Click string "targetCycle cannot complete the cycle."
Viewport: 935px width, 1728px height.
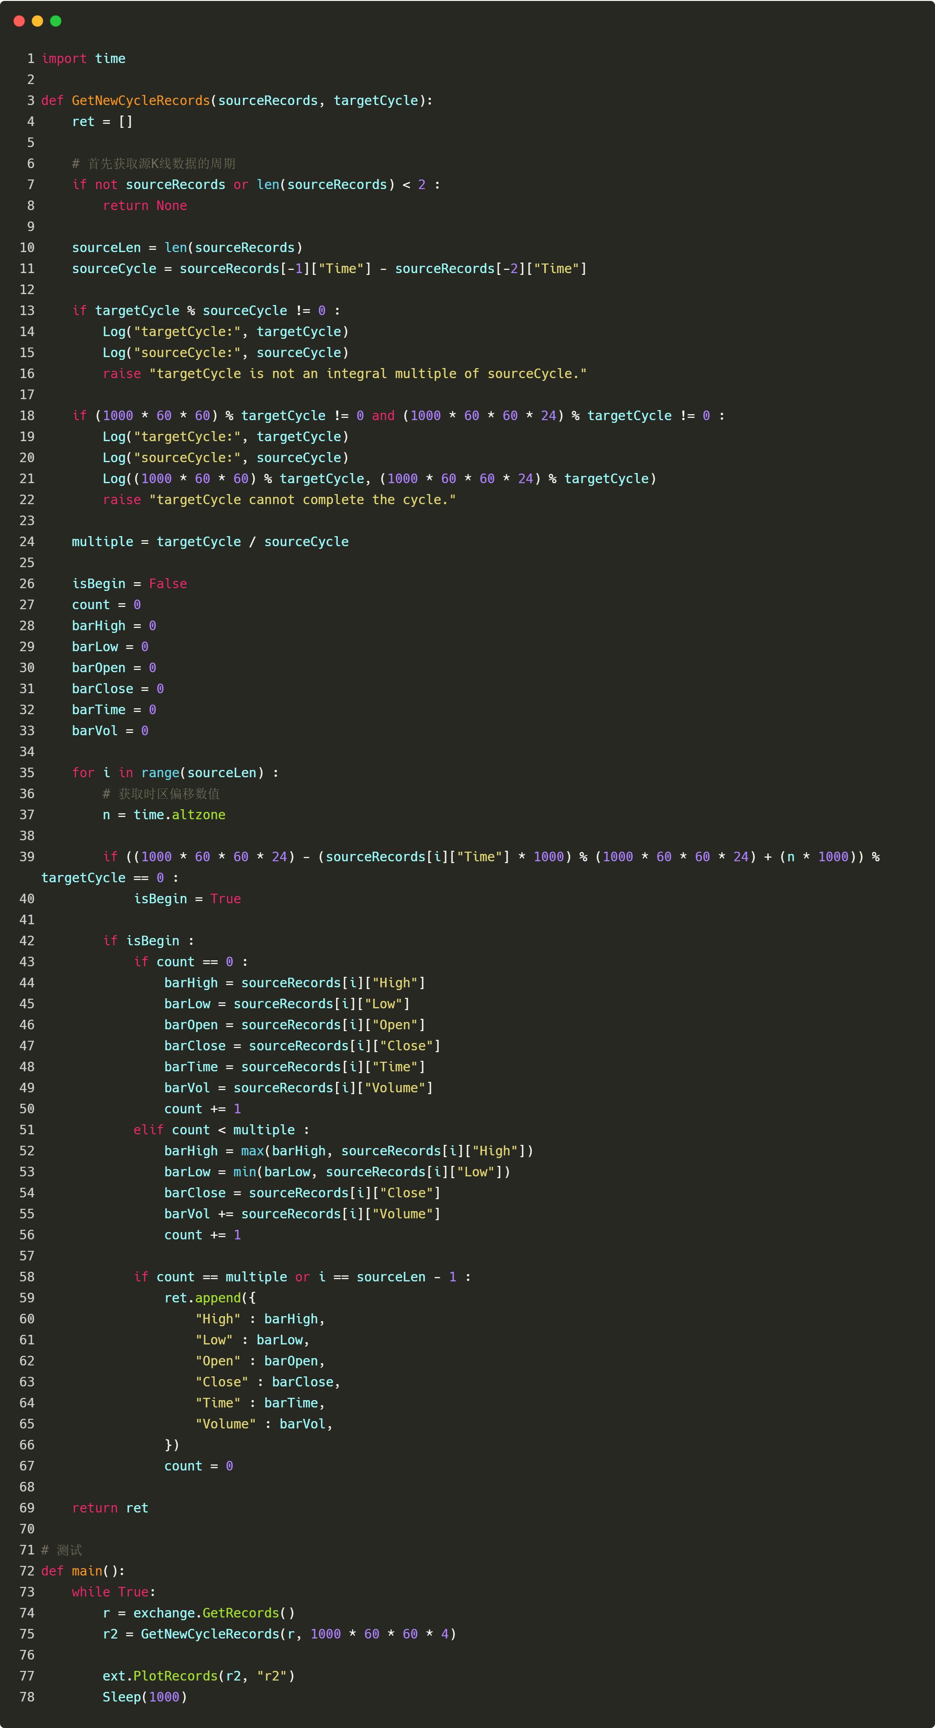pos(302,500)
